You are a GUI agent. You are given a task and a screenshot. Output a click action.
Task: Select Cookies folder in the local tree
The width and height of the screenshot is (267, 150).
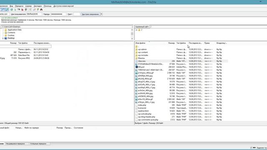(x=11, y=35)
